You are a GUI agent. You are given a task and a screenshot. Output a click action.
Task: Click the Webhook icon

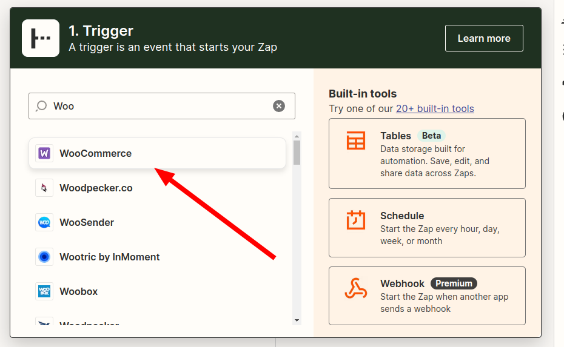point(356,288)
